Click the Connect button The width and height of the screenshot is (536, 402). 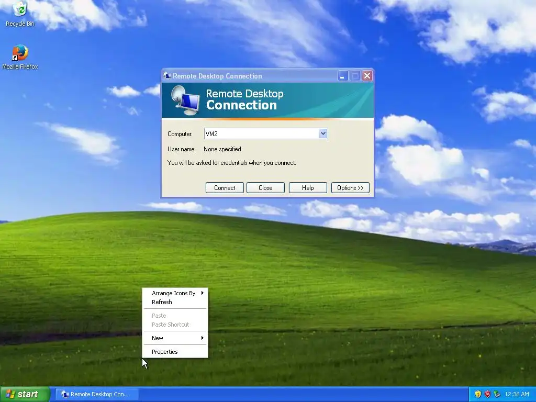(x=225, y=188)
